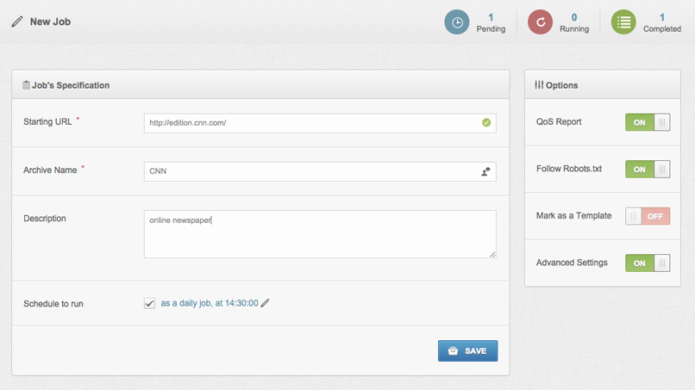
Task: Click the Running jobs refresh icon
Action: click(541, 22)
